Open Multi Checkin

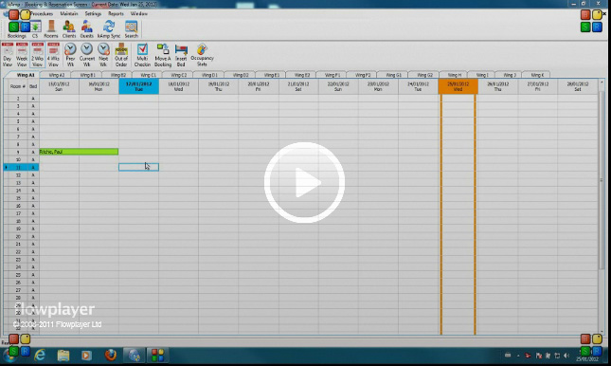tap(142, 55)
